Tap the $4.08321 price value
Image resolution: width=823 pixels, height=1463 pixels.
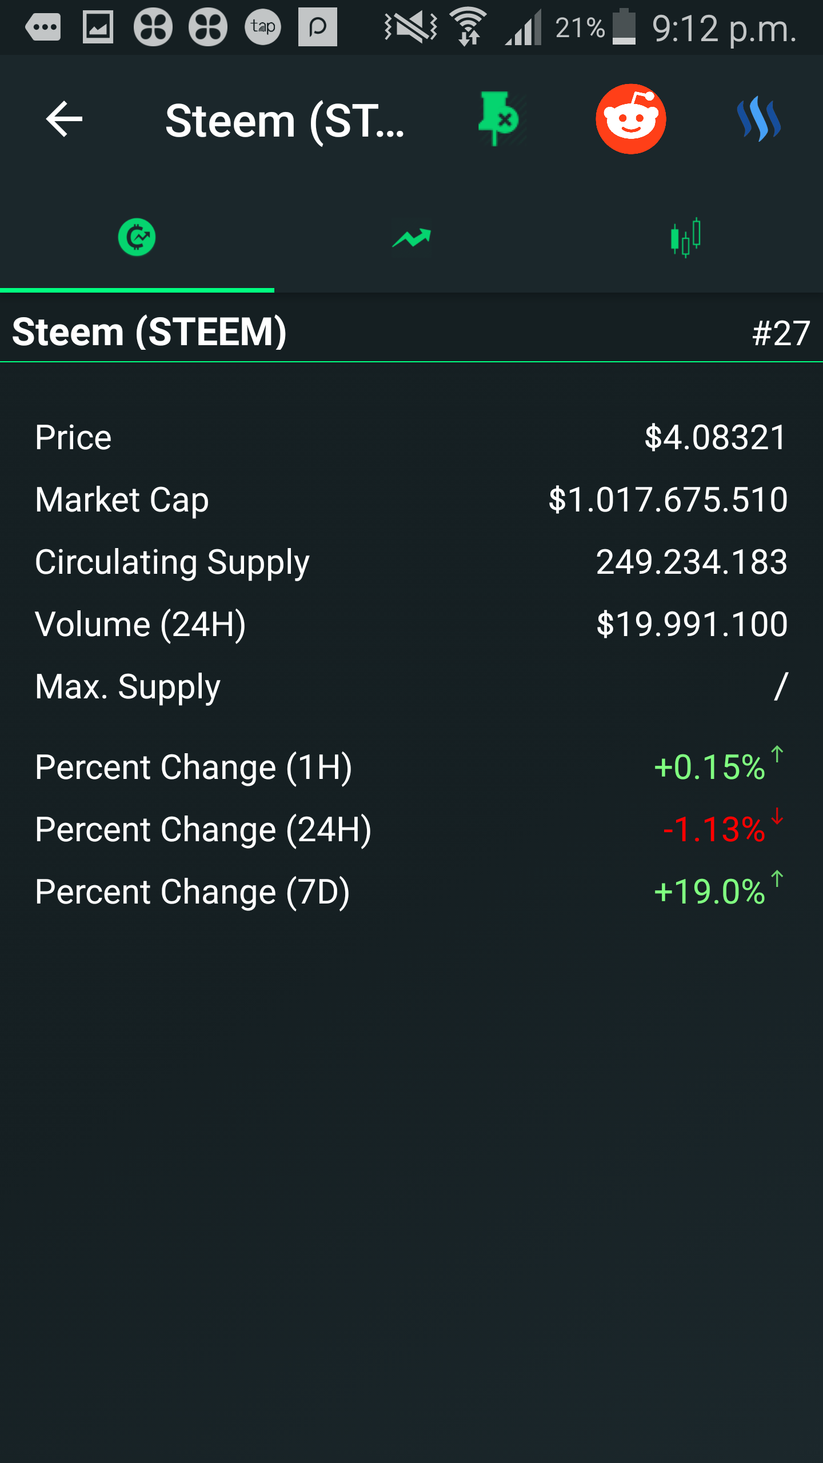(716, 438)
